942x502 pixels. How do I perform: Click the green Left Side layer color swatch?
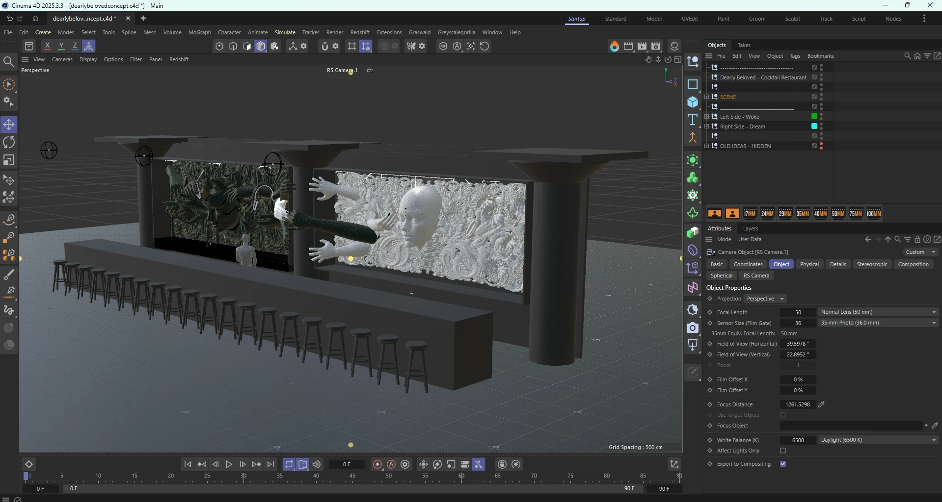coord(814,117)
